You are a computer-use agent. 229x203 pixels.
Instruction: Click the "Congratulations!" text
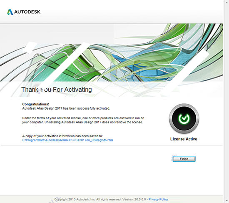36,104
